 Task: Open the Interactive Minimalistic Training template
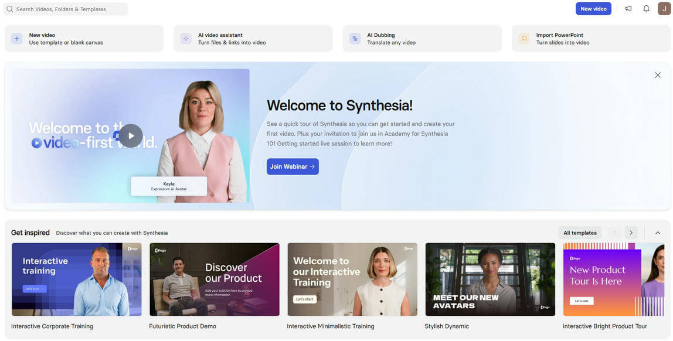[x=352, y=279]
